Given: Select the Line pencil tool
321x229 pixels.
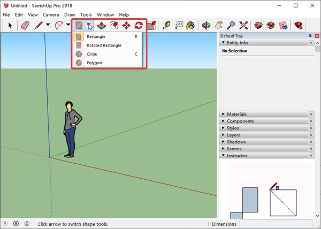Looking at the screenshot, I should tap(39, 25).
